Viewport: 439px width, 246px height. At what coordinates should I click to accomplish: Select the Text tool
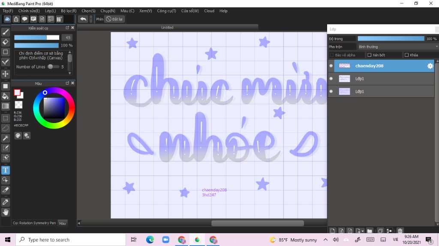pos(5,170)
